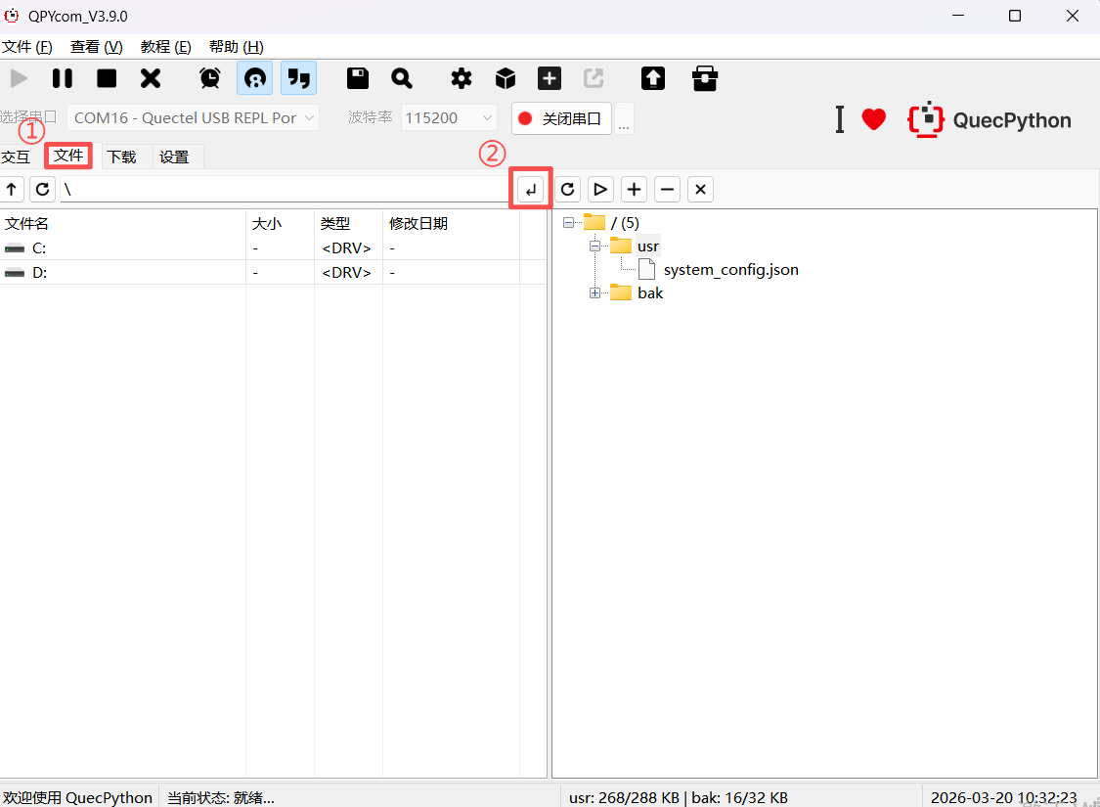Switch to the 下载 tab
The width and height of the screenshot is (1100, 807).
pos(121,157)
